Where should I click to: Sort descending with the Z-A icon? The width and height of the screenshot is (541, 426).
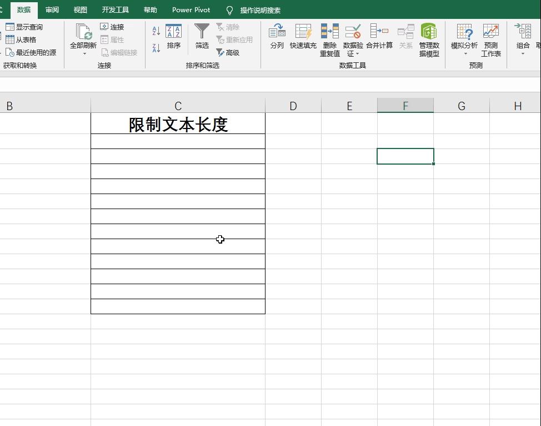156,47
